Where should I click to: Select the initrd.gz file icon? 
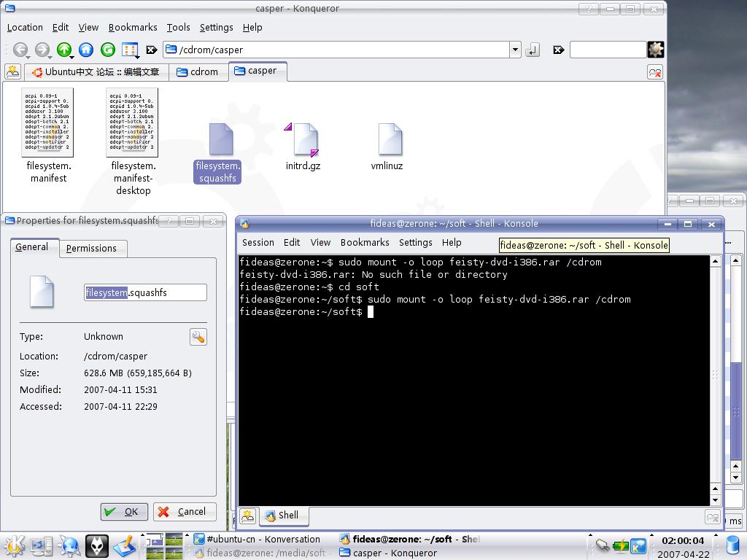306,139
